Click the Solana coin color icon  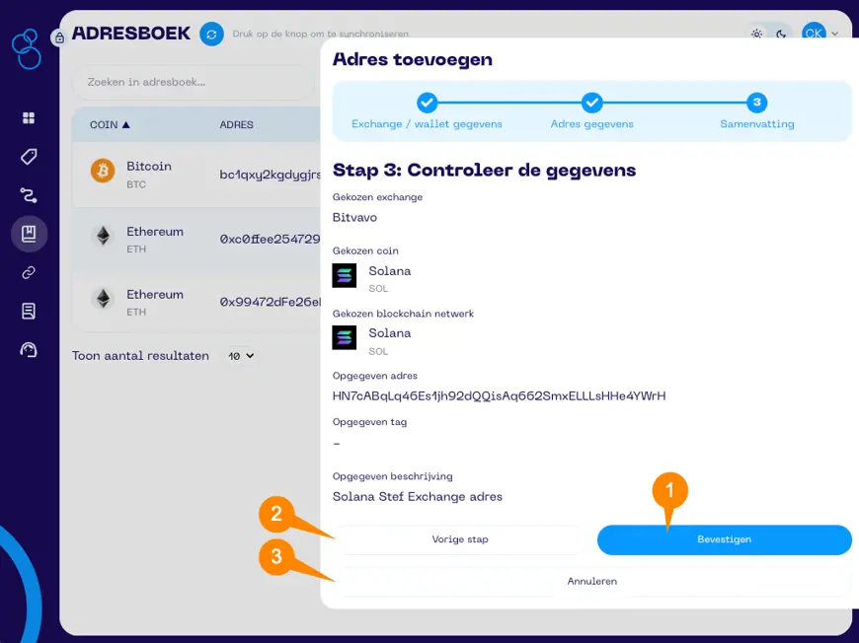coord(344,276)
